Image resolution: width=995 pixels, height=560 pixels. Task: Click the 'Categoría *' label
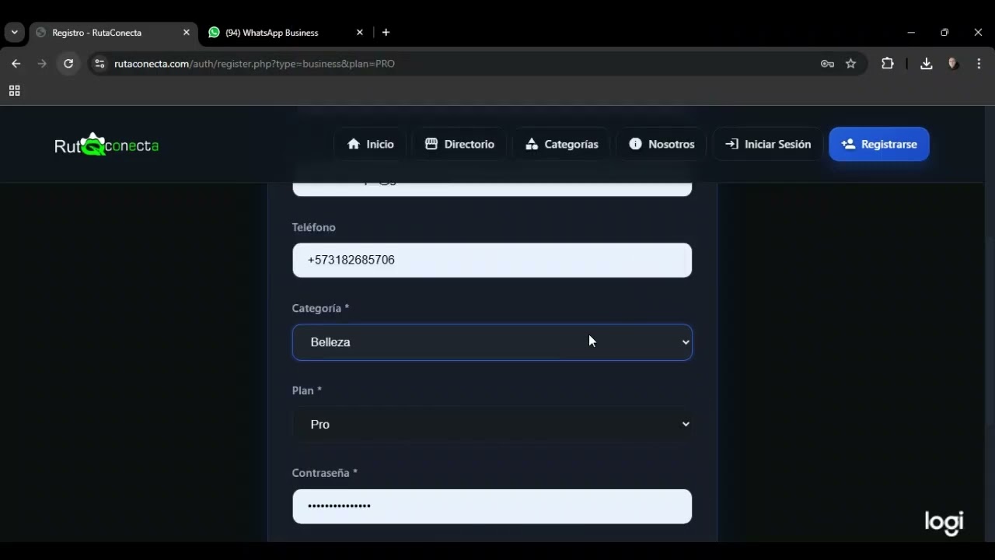click(x=320, y=308)
